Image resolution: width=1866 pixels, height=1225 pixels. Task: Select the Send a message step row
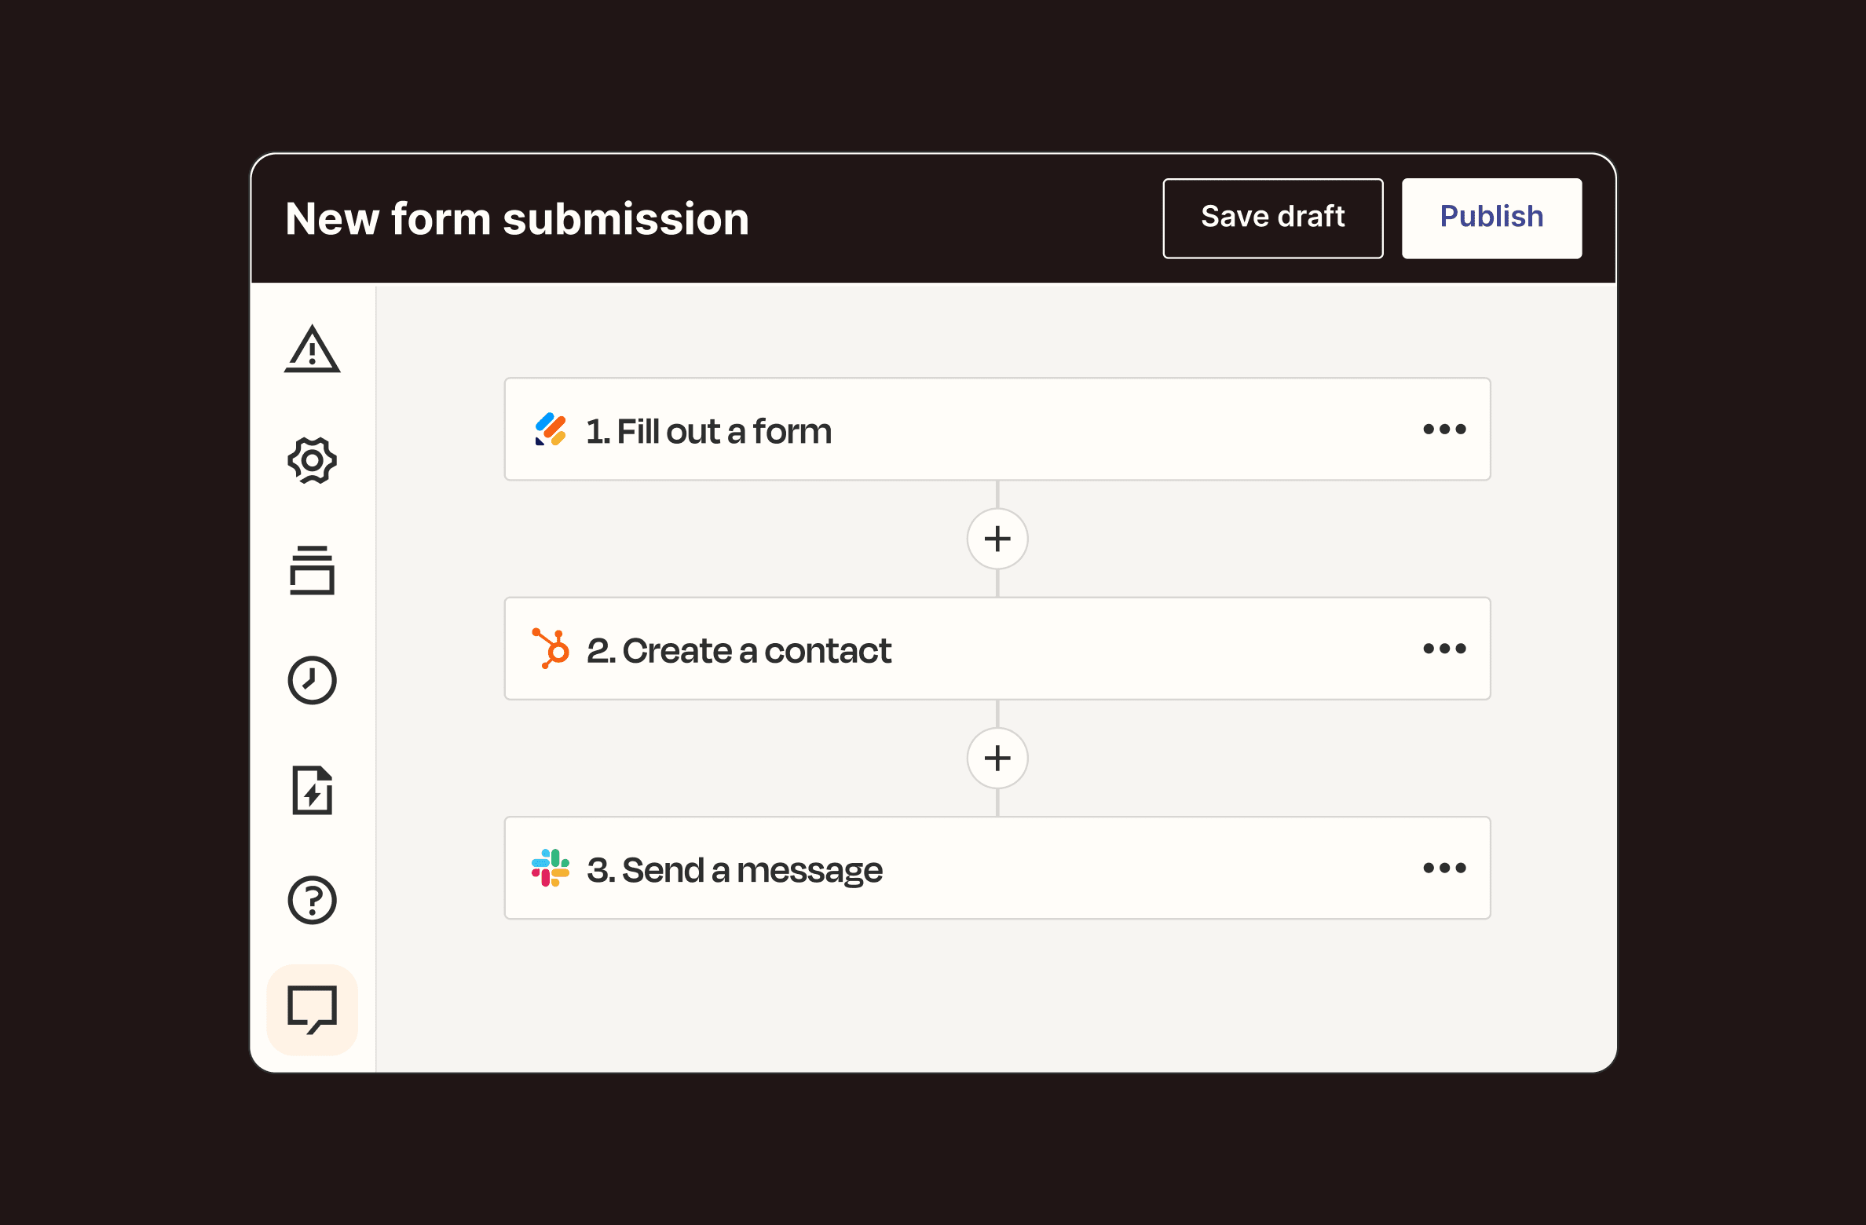(995, 867)
